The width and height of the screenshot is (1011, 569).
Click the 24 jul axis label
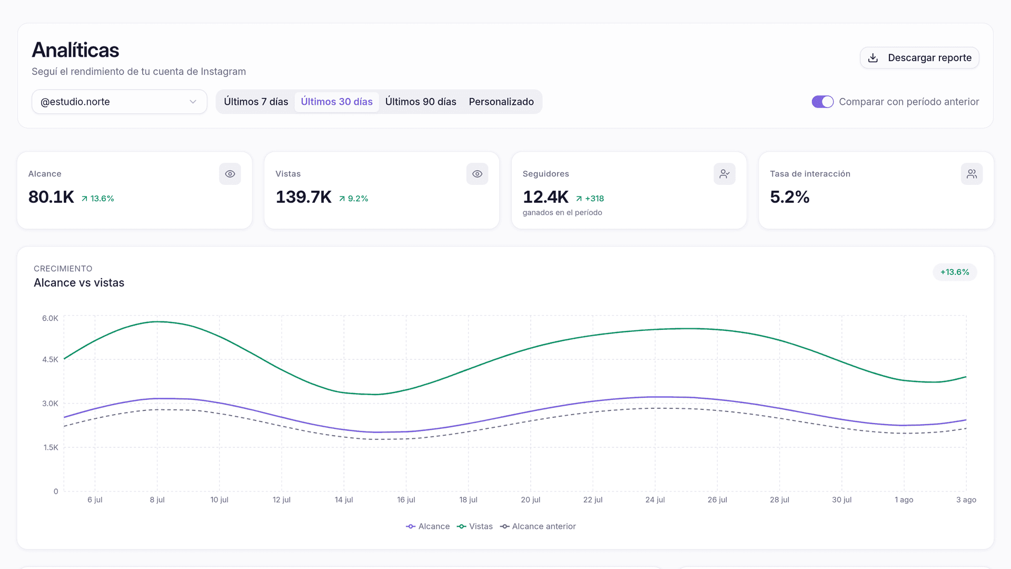pos(655,500)
